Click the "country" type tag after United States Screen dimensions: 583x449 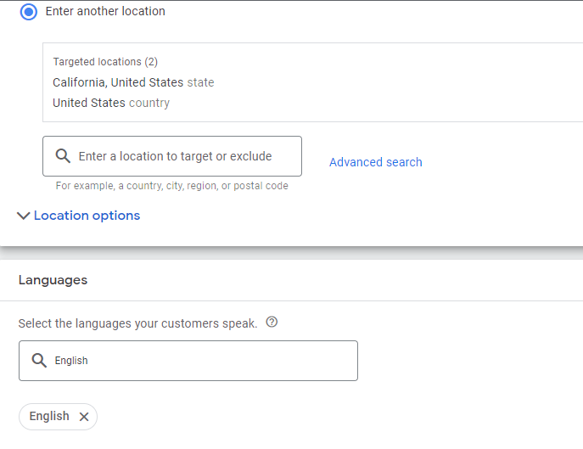pyautogui.click(x=149, y=103)
